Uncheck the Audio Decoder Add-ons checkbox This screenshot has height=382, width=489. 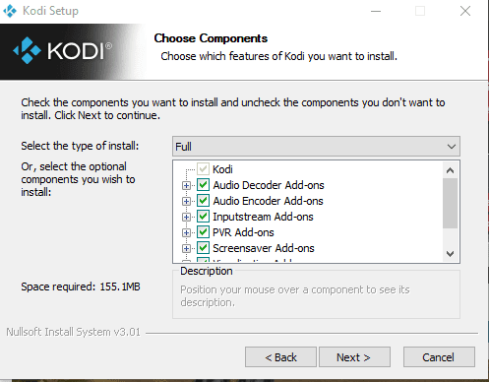[x=203, y=185]
